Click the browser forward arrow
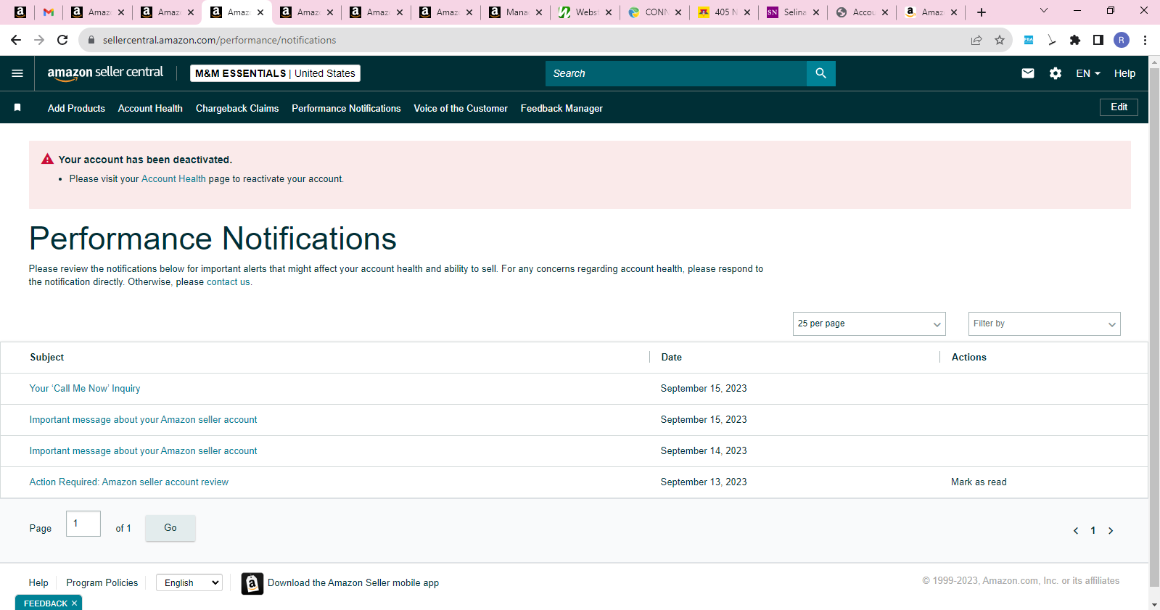This screenshot has width=1160, height=610. tap(39, 40)
